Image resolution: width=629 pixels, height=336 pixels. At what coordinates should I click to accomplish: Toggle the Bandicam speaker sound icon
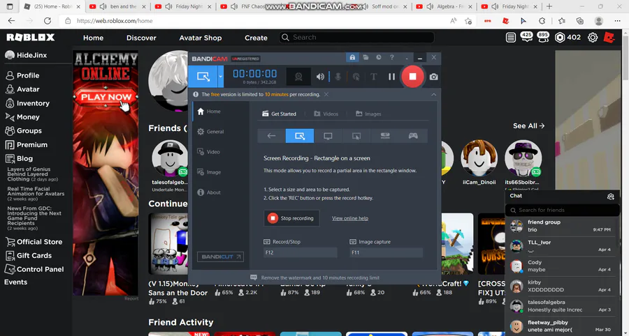click(319, 77)
